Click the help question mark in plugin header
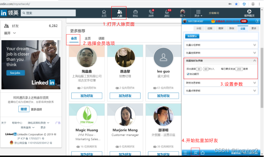Viewport: 264px width, 157px height. (257, 21)
